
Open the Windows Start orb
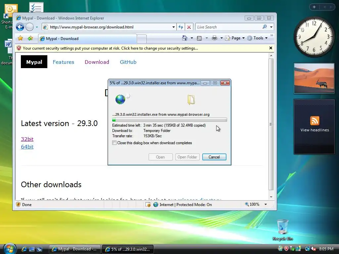pyautogui.click(x=10, y=249)
